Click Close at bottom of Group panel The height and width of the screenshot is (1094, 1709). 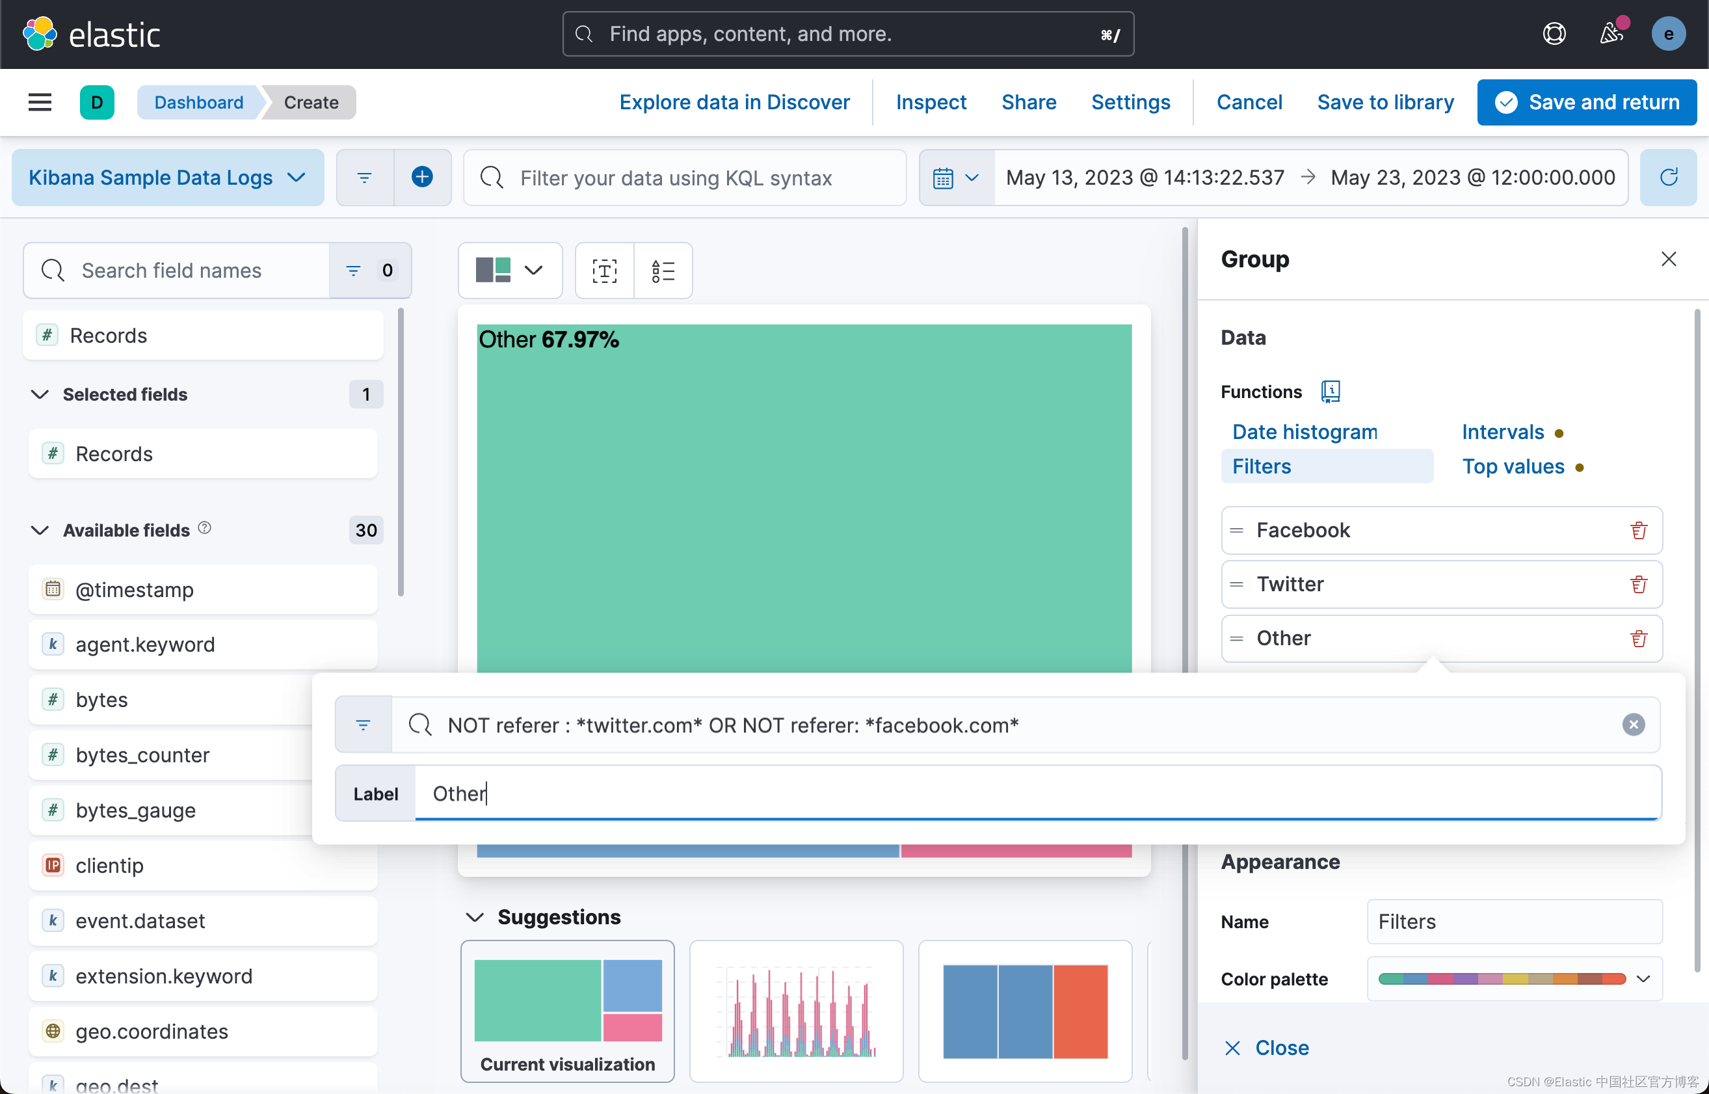coord(1267,1048)
